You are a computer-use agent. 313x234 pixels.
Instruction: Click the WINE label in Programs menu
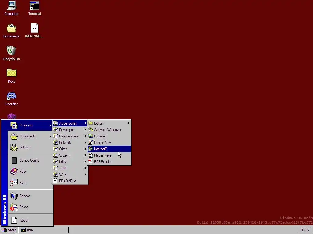pos(63,168)
